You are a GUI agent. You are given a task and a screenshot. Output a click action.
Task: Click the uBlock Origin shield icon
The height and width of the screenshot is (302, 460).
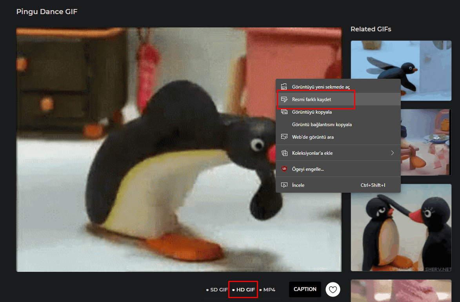[284, 169]
